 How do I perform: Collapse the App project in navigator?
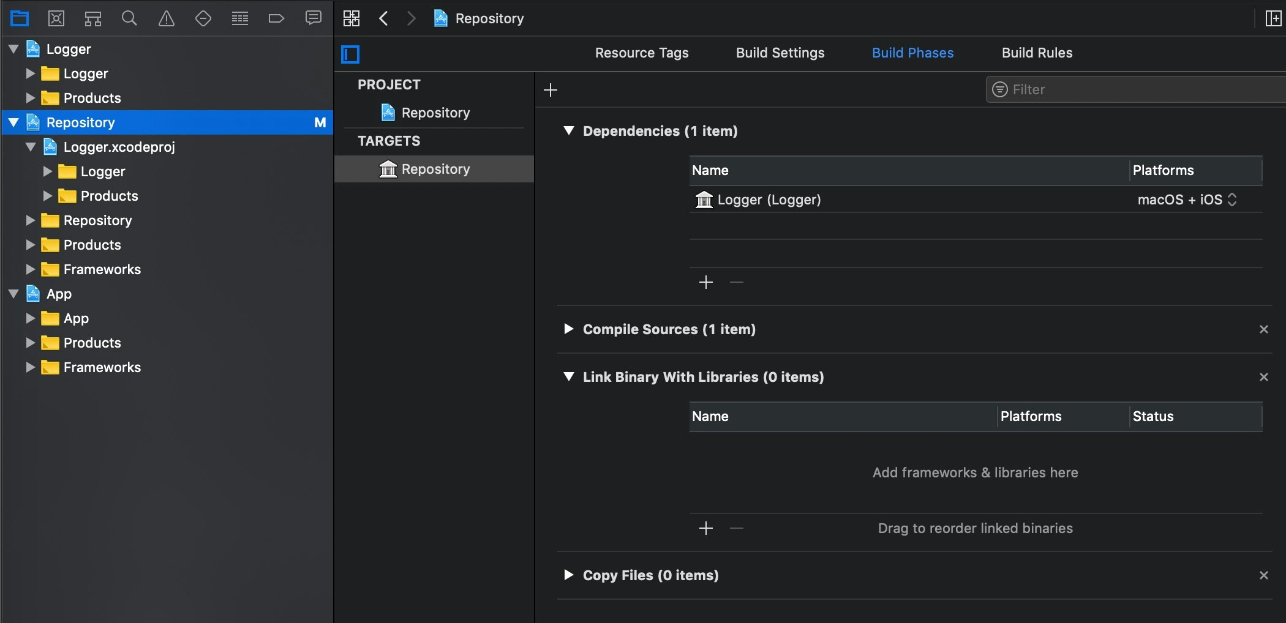pos(13,294)
